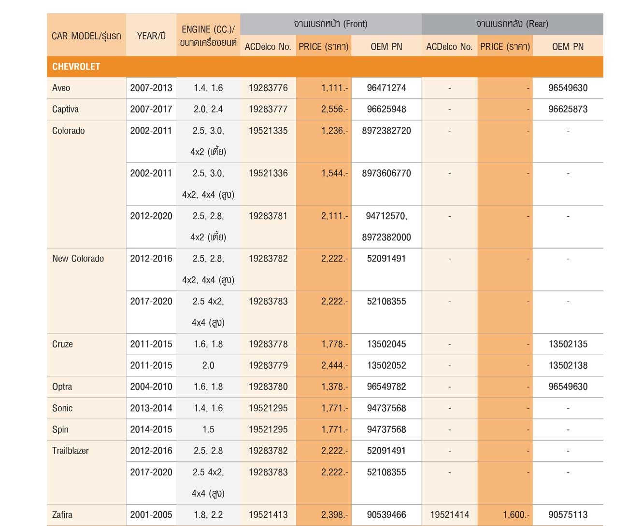Click engine size 1.5 for Spin
This screenshot has height=526, width=628.
[x=208, y=429]
